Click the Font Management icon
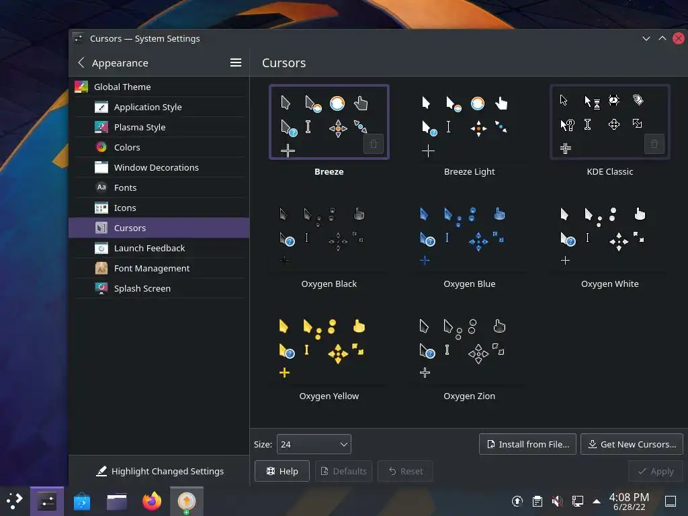688x516 pixels. 101,268
